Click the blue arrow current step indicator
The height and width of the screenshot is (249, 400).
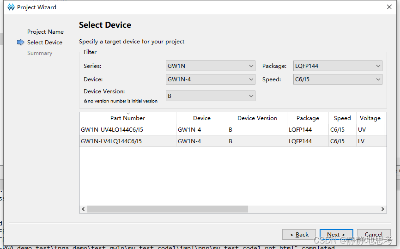(21, 42)
